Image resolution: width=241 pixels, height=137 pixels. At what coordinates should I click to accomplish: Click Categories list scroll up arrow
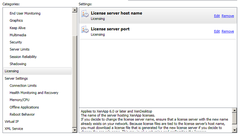75,10
